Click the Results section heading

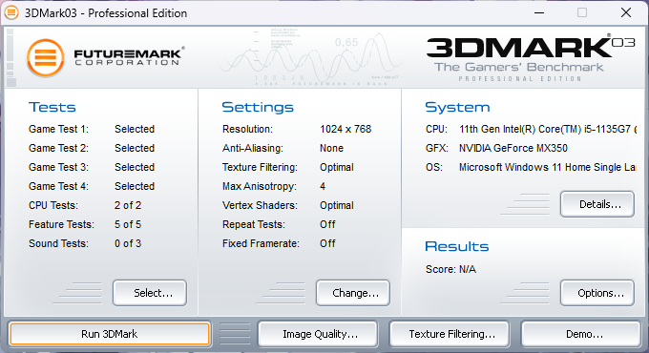coord(457,246)
